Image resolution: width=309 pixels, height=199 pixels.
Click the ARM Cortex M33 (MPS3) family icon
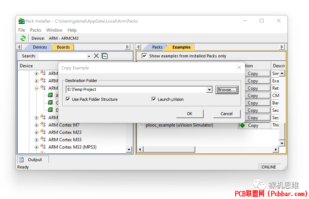coord(43,147)
